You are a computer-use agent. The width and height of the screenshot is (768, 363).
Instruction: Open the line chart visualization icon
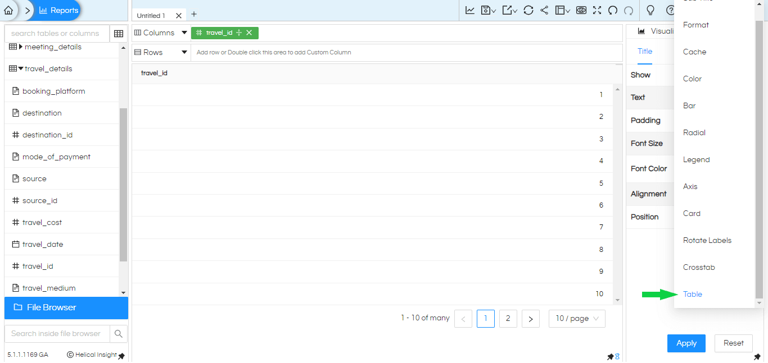pyautogui.click(x=470, y=10)
